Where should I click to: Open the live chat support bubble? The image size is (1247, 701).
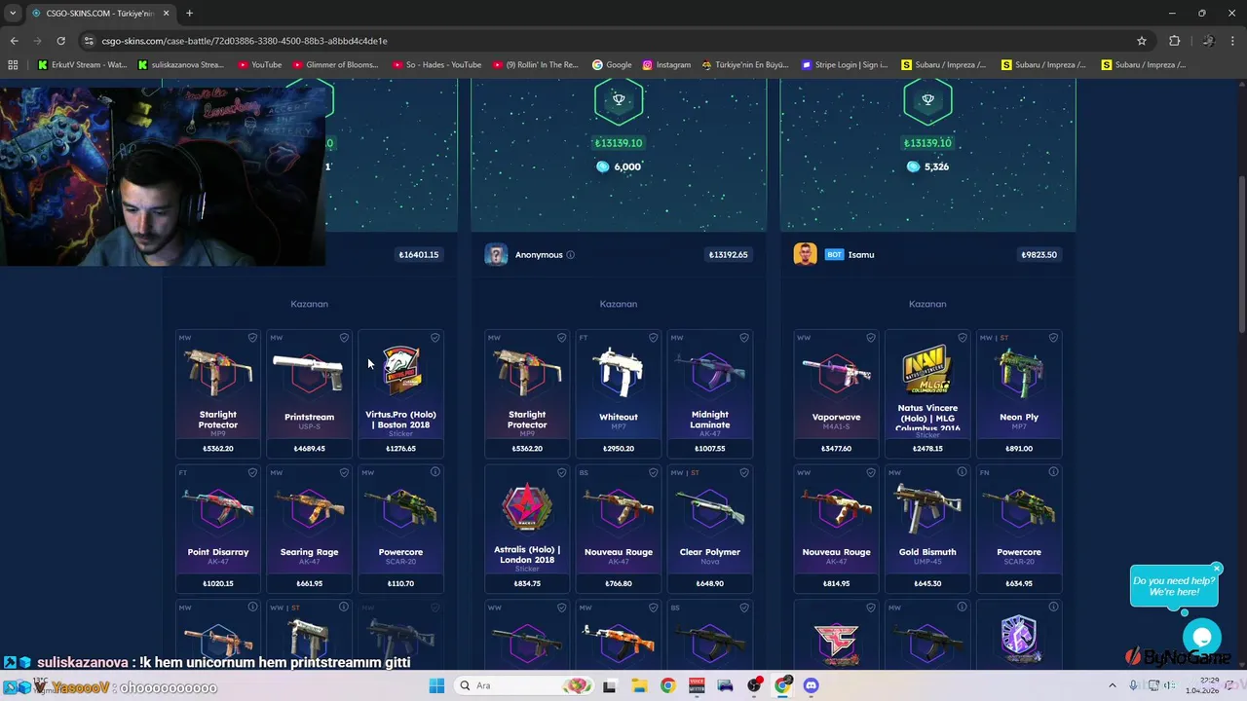[x=1202, y=638]
